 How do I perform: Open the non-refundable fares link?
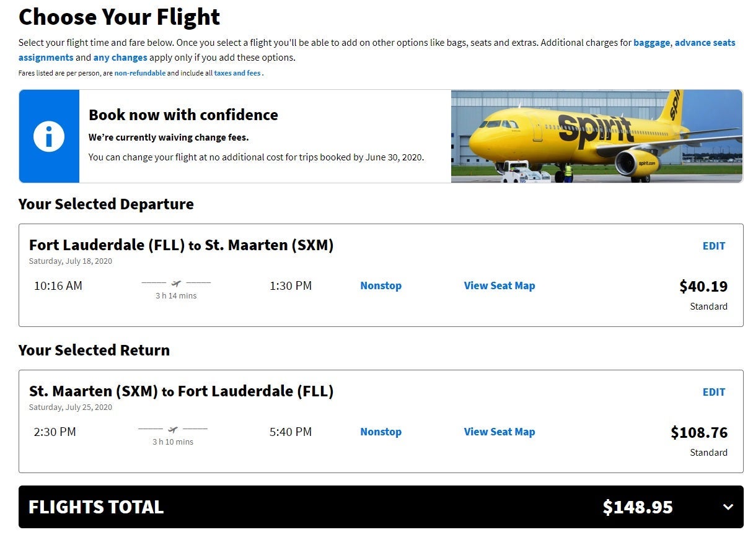[140, 73]
